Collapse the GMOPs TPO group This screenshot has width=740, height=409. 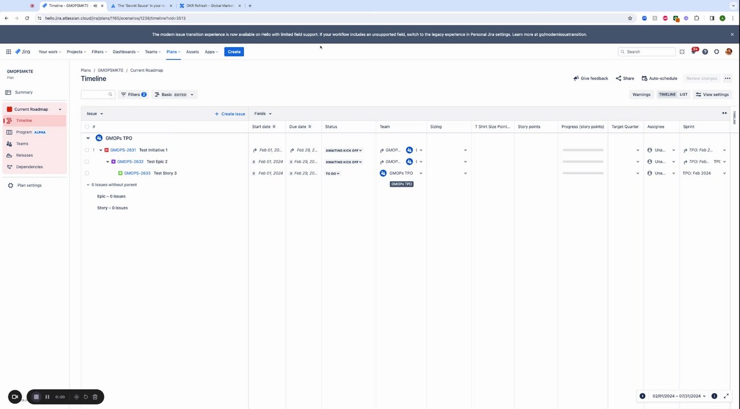click(88, 138)
